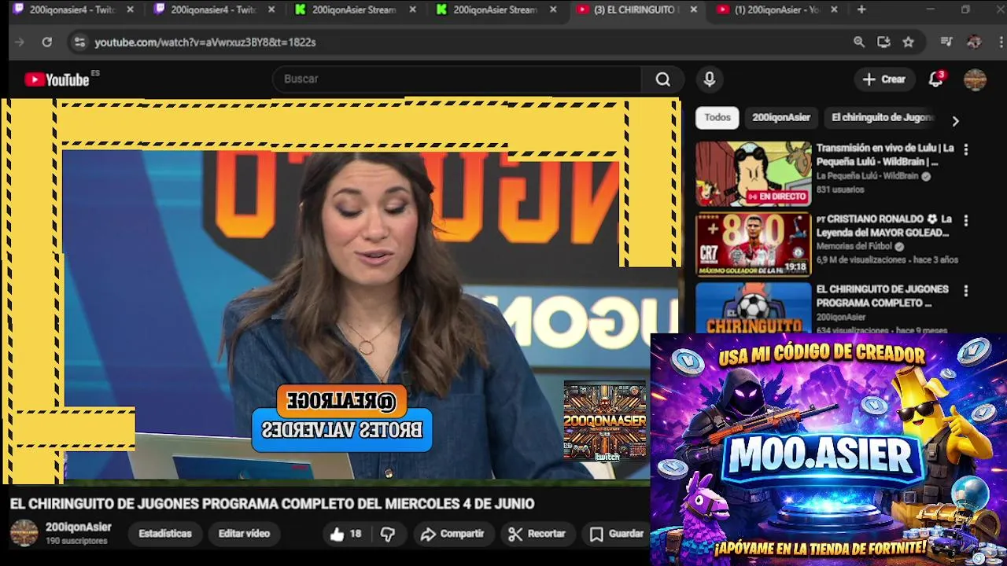Open notifications bell with 3 badge
Image resolution: width=1007 pixels, height=566 pixels.
click(x=935, y=79)
